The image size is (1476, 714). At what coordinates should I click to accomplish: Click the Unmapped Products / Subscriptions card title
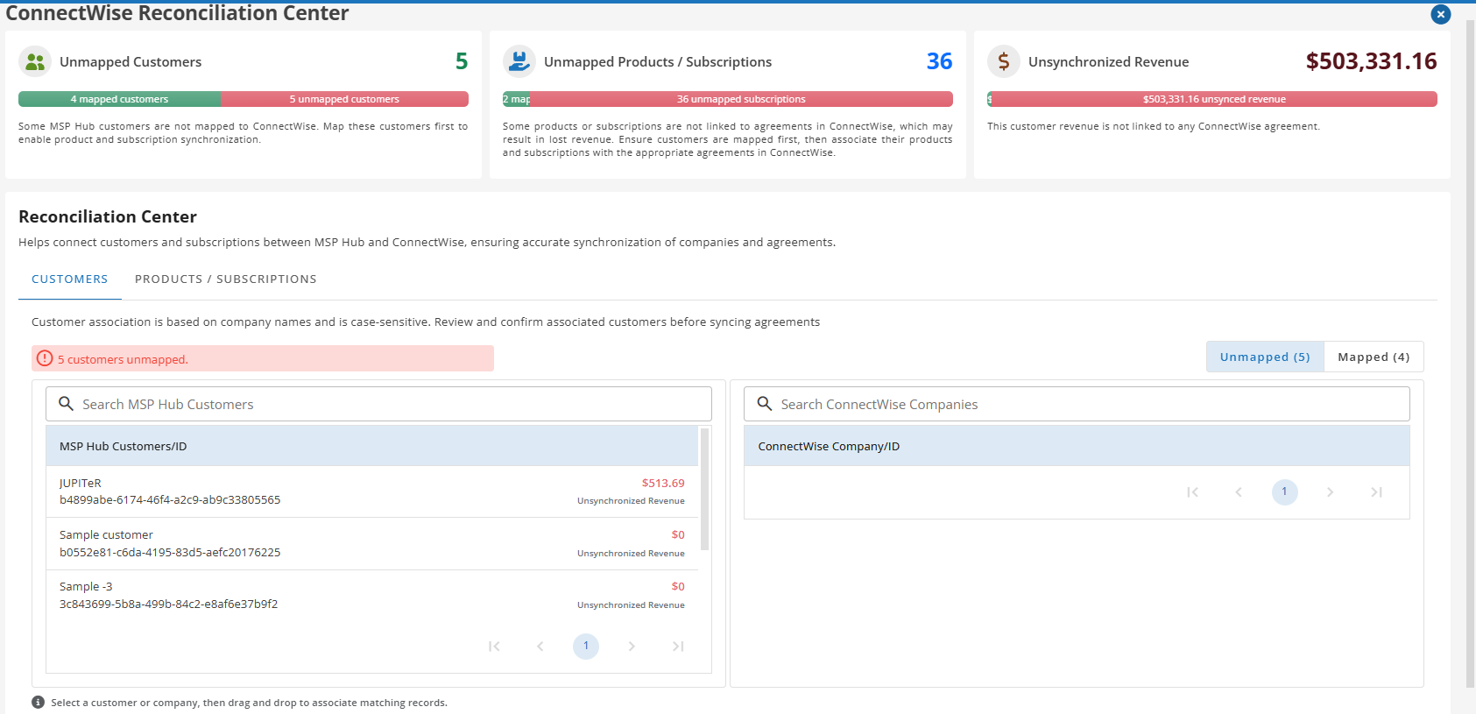point(658,62)
